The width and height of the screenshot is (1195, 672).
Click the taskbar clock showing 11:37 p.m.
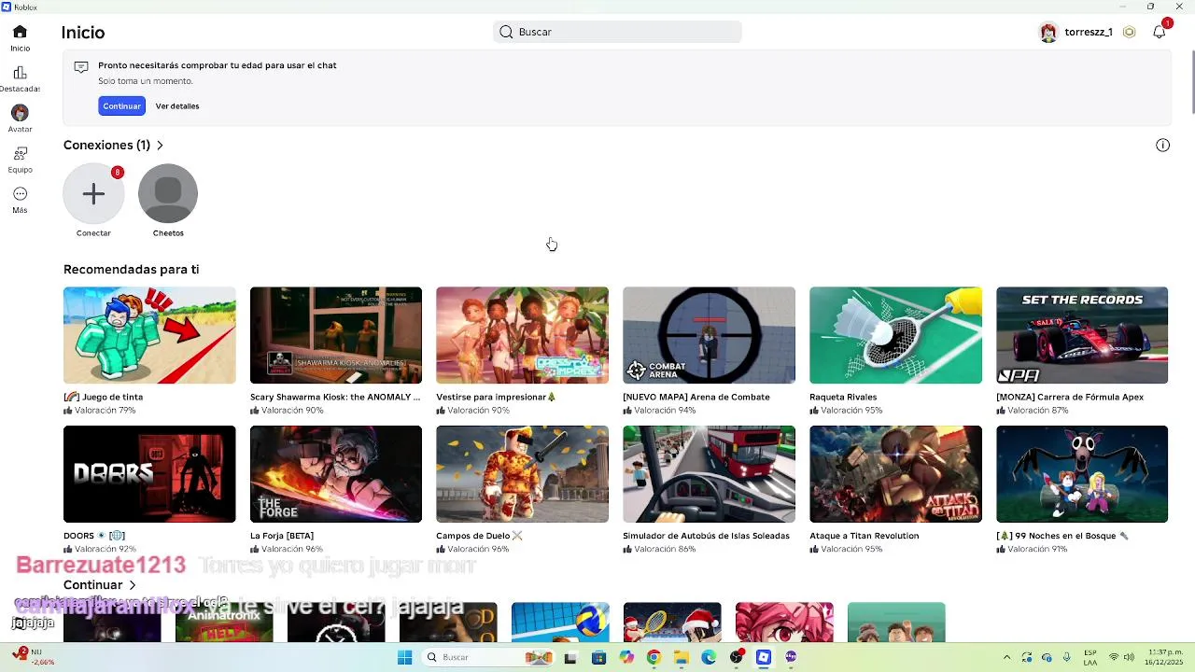(1166, 657)
